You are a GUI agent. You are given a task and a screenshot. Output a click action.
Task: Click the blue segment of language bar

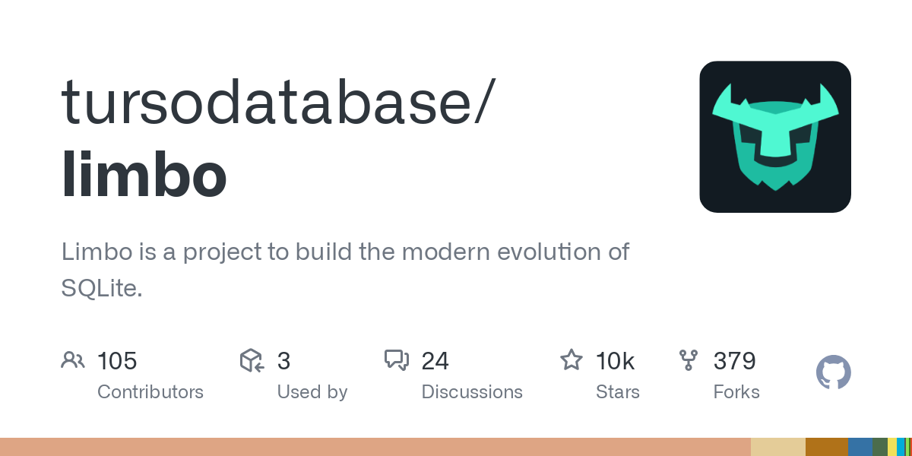tap(860, 447)
